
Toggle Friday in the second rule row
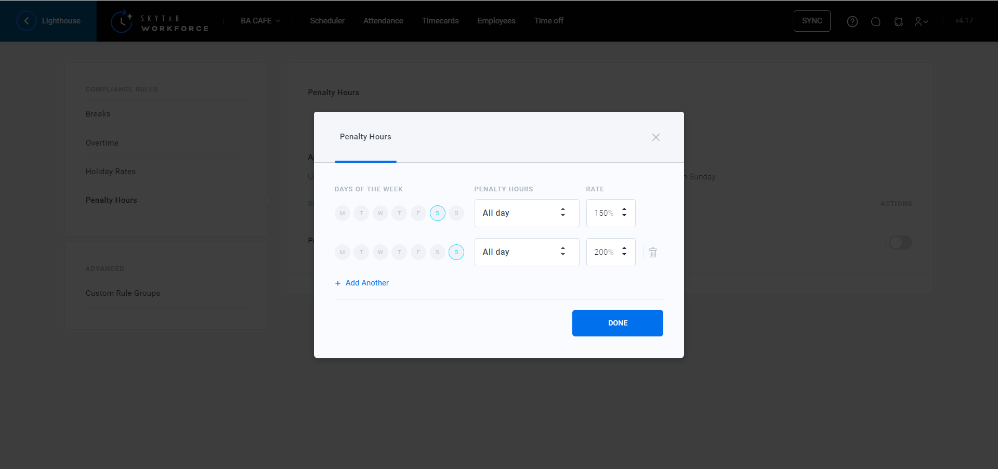click(x=418, y=252)
